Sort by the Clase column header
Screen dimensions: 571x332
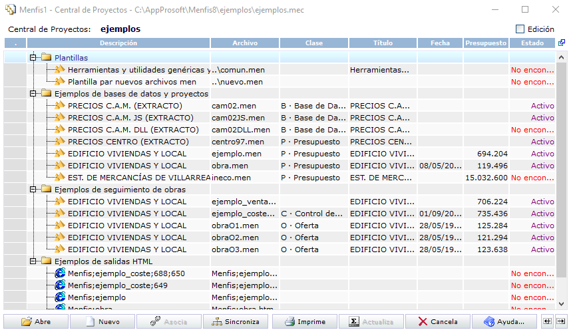click(x=314, y=43)
